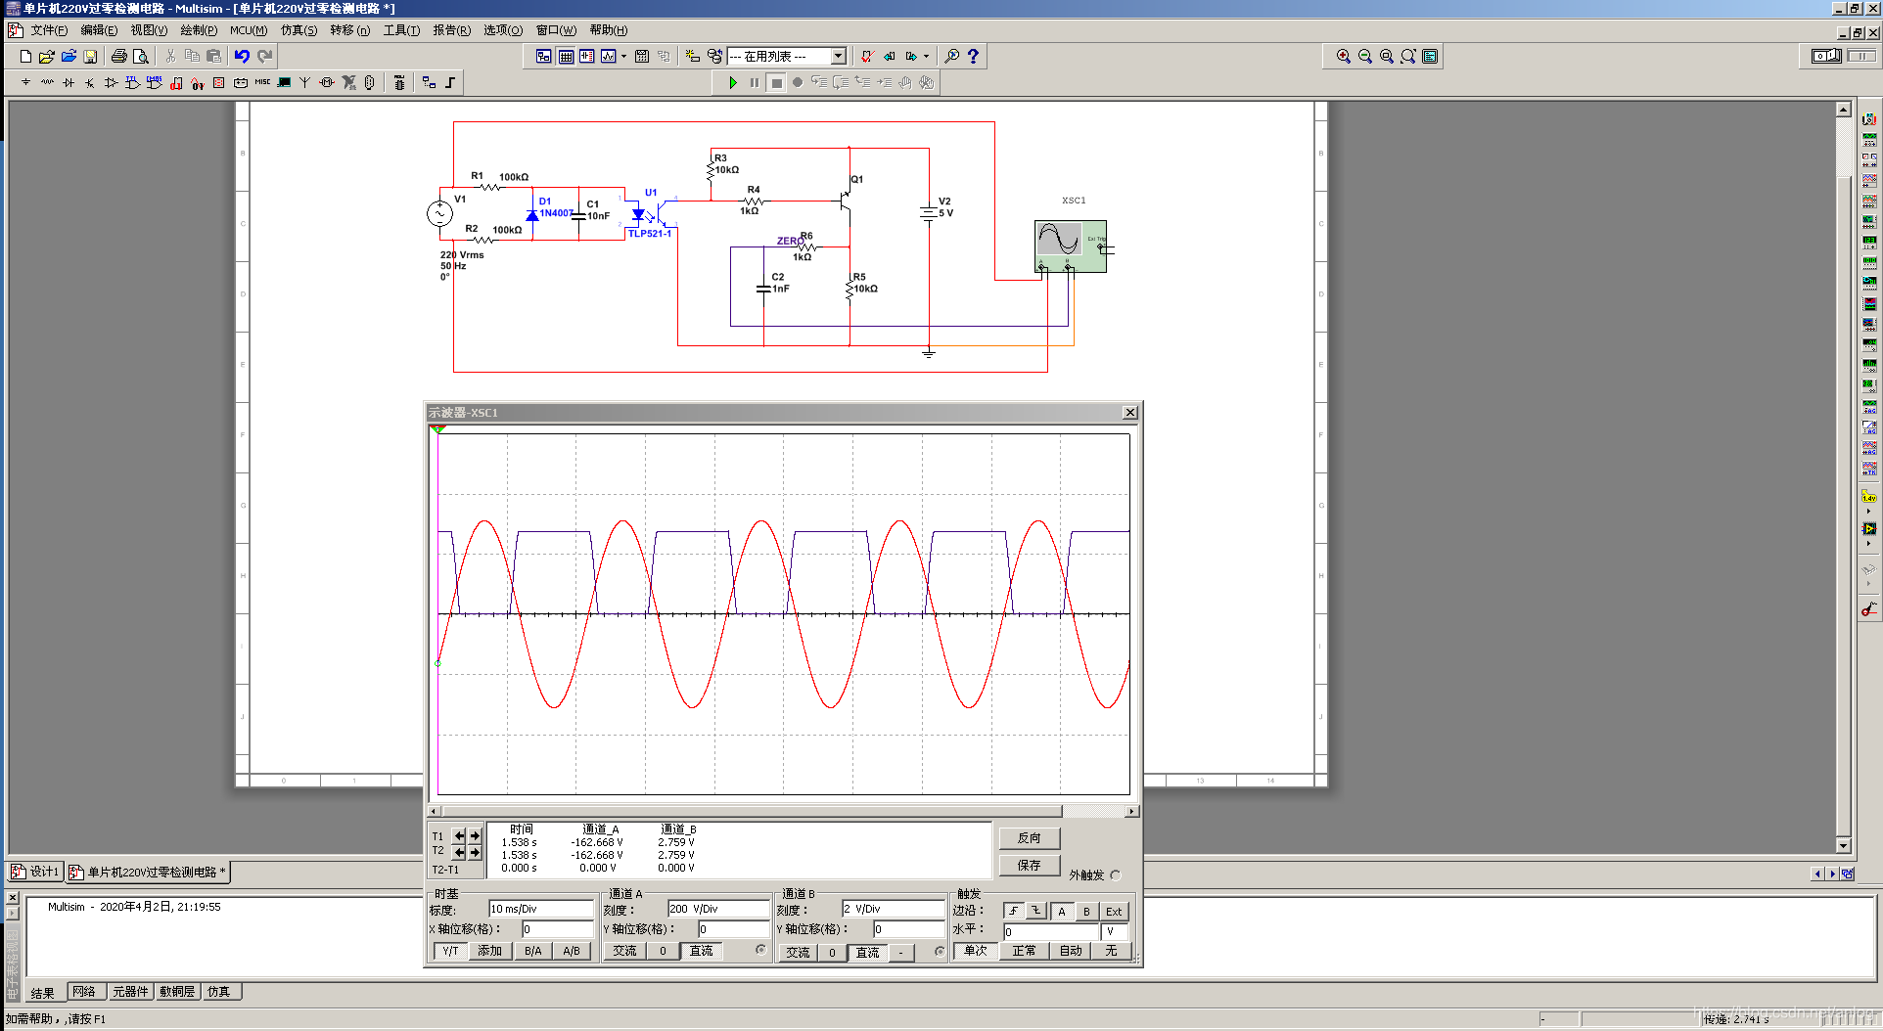The height and width of the screenshot is (1031, 1883).
Task: Open the 绘制(P) menu
Action: coord(199,30)
